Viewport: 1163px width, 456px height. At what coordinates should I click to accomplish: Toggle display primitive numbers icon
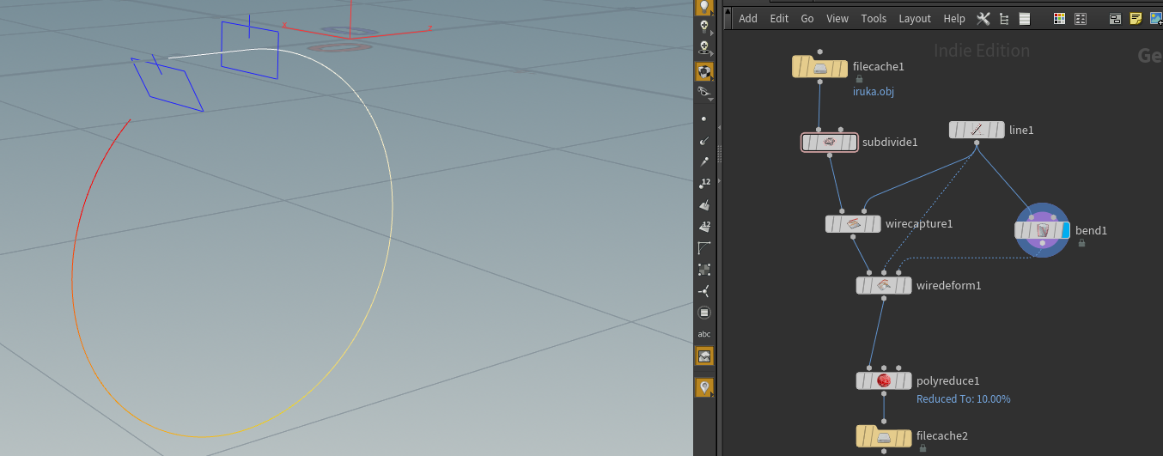click(x=704, y=226)
